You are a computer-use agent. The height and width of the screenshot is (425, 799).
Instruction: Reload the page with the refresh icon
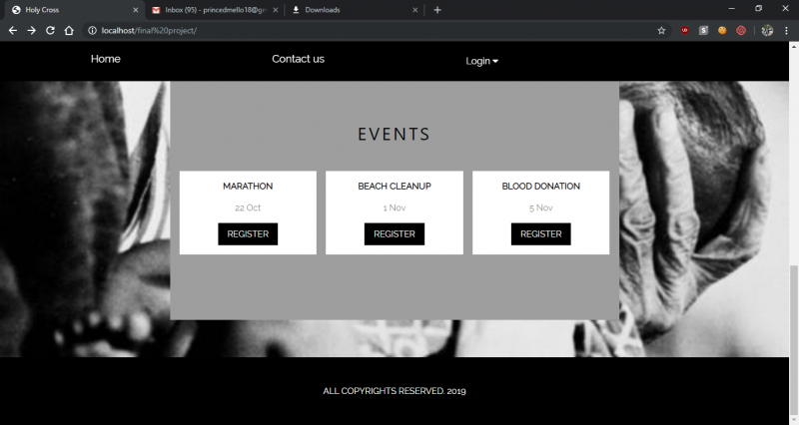(x=50, y=31)
